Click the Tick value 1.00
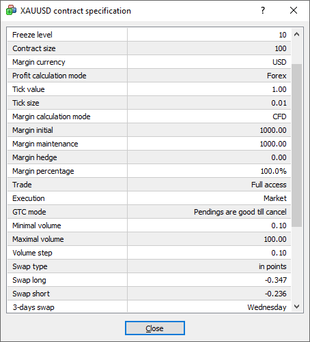 (279, 89)
